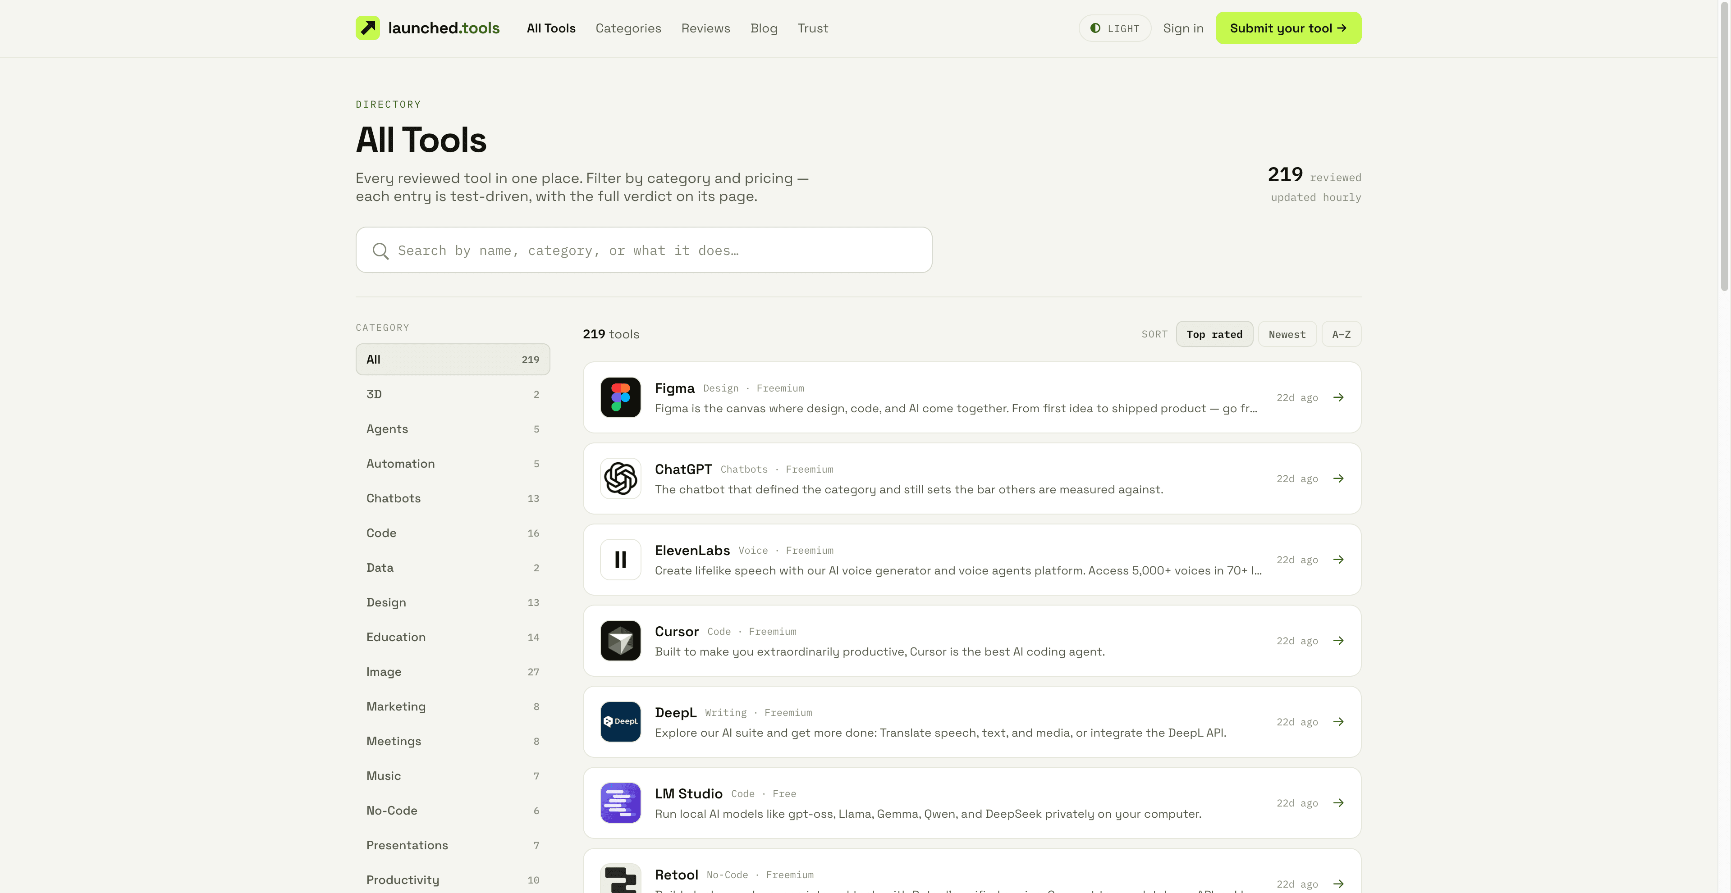Open the Cursor tool title
Image resolution: width=1731 pixels, height=893 pixels.
677,631
